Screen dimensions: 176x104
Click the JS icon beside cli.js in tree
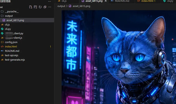point(2,25)
